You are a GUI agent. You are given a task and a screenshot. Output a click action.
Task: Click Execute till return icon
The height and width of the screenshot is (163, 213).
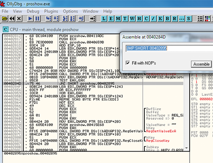pyautogui.click(x=81, y=19)
